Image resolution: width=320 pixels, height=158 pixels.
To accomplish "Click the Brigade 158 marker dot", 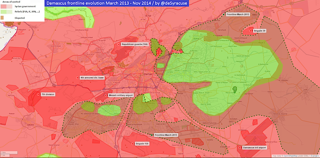I will coord(132,144).
